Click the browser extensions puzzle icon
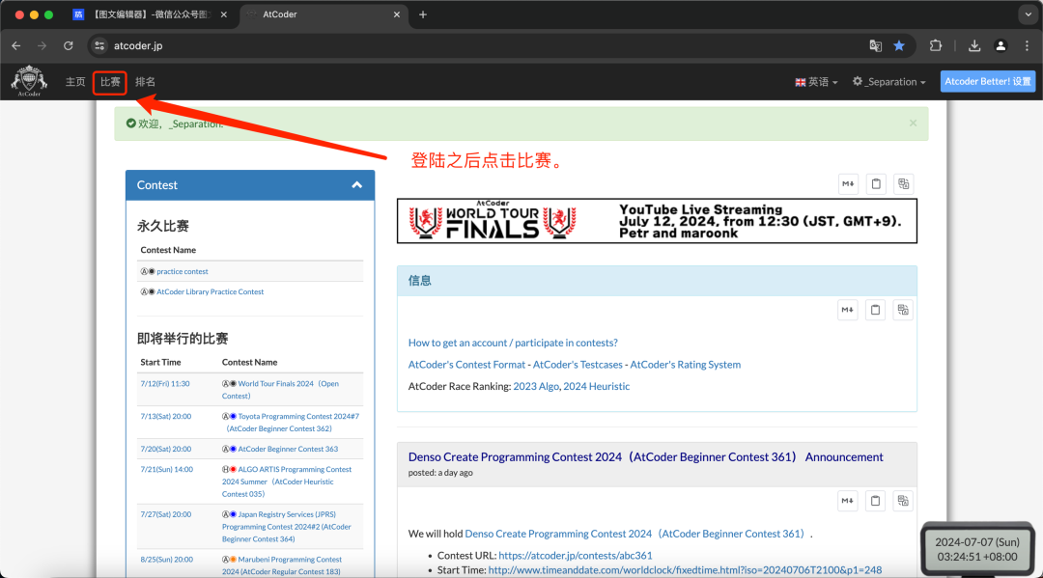This screenshot has height=578, width=1043. (x=938, y=45)
